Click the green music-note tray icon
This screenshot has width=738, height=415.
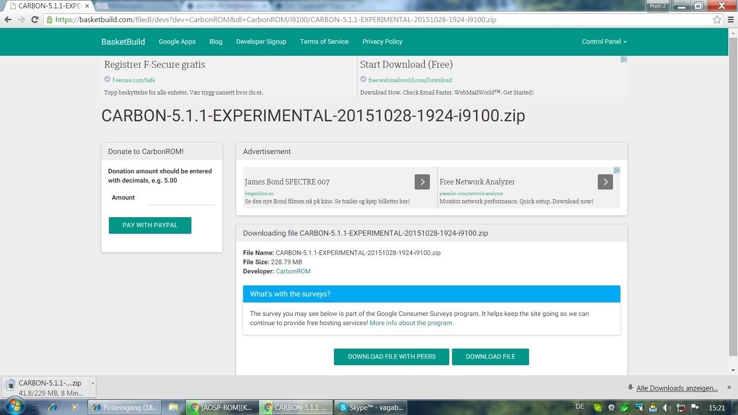pos(625,408)
